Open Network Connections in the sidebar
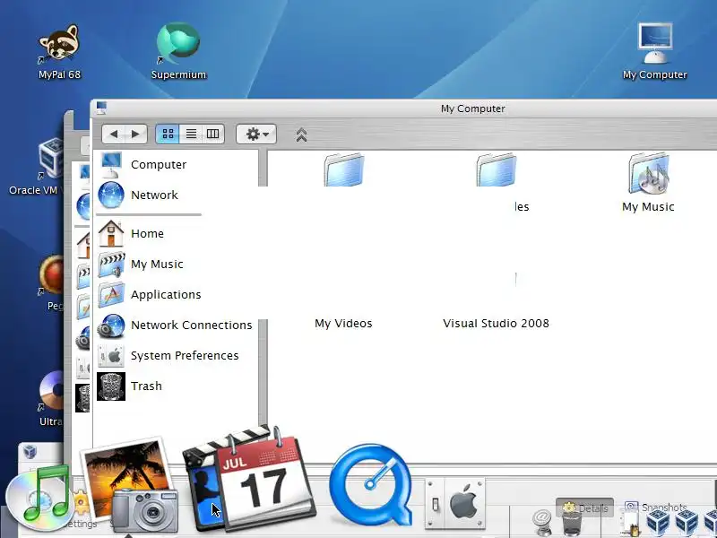 [x=175, y=325]
